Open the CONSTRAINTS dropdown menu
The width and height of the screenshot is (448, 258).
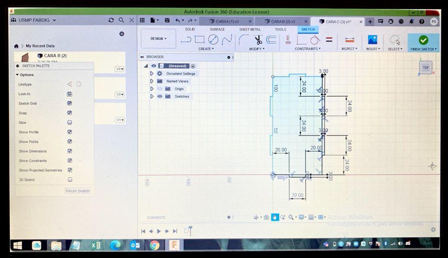click(x=308, y=49)
